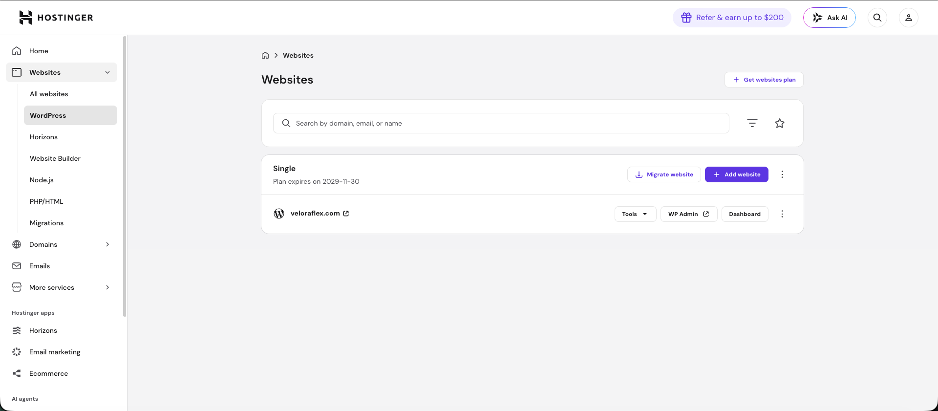938x411 pixels.
Task: Click the Single plan name
Action: pos(284,168)
